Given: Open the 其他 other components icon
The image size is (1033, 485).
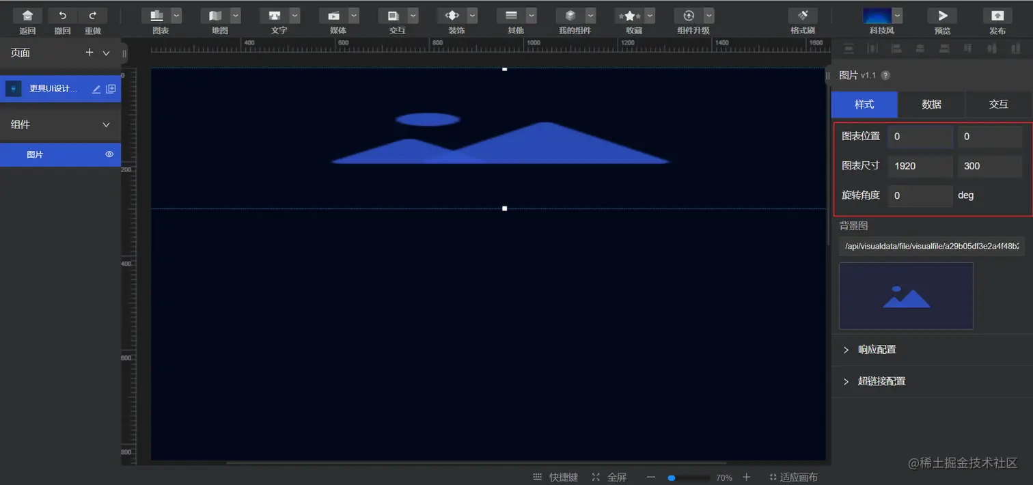Looking at the screenshot, I should [511, 16].
